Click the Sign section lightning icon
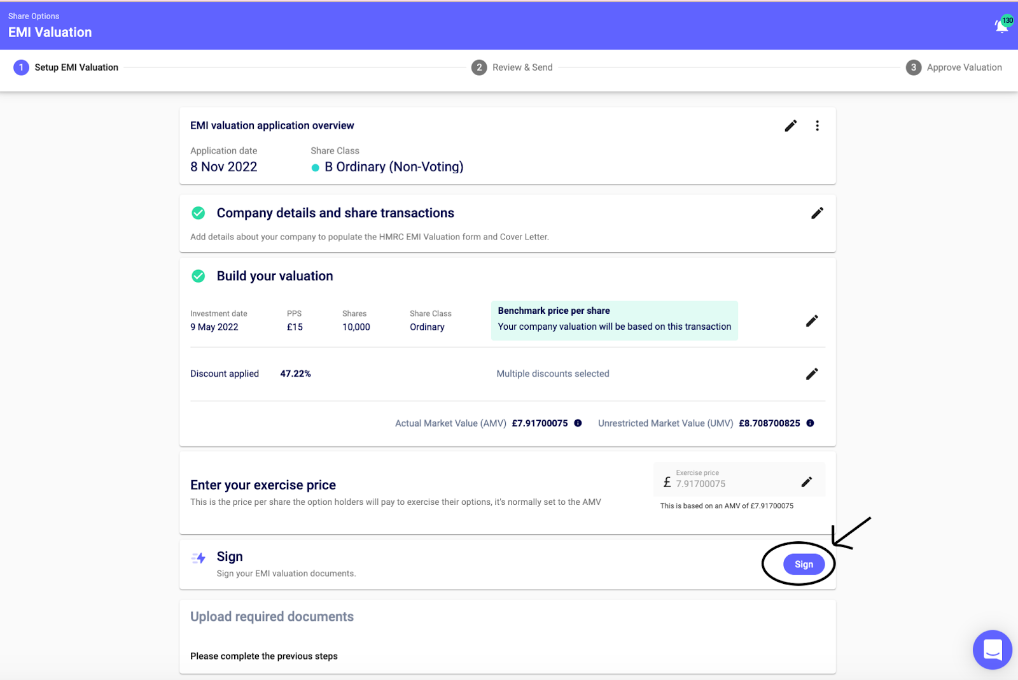This screenshot has height=680, width=1018. [x=199, y=558]
